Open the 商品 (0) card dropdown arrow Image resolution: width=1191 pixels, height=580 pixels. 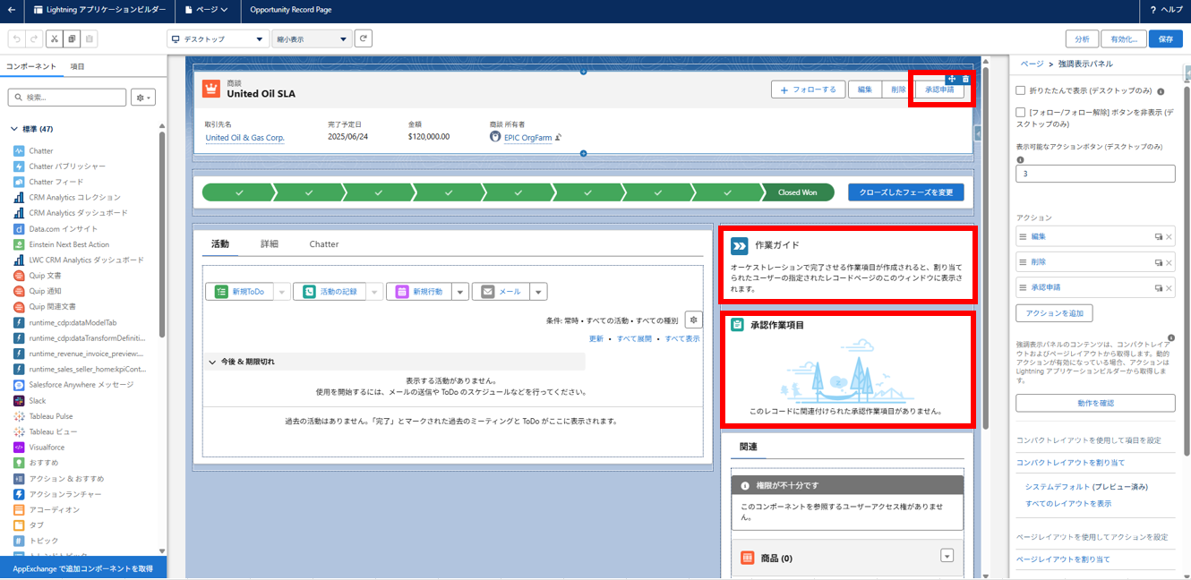tap(947, 556)
